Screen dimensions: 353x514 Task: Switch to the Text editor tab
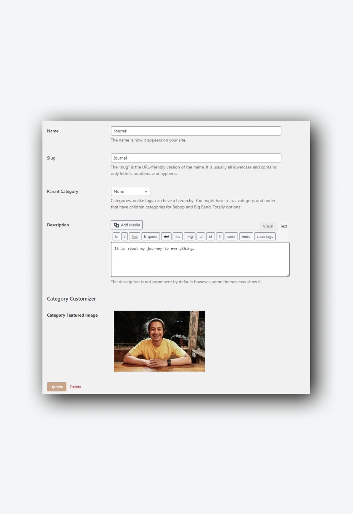[283, 226]
